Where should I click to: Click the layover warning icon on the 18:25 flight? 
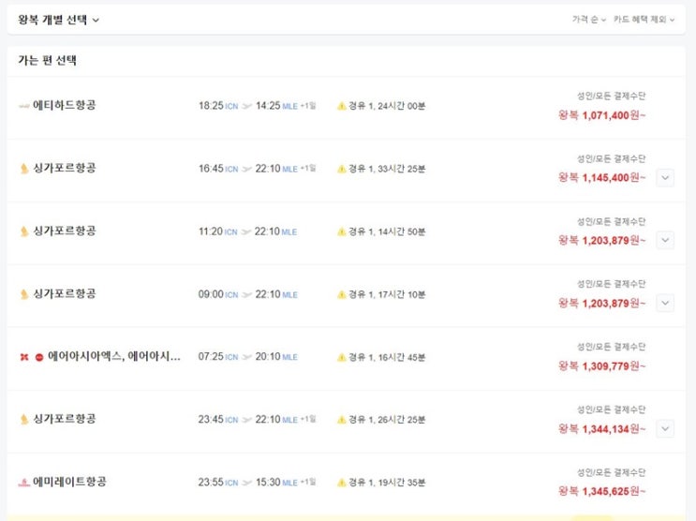342,106
